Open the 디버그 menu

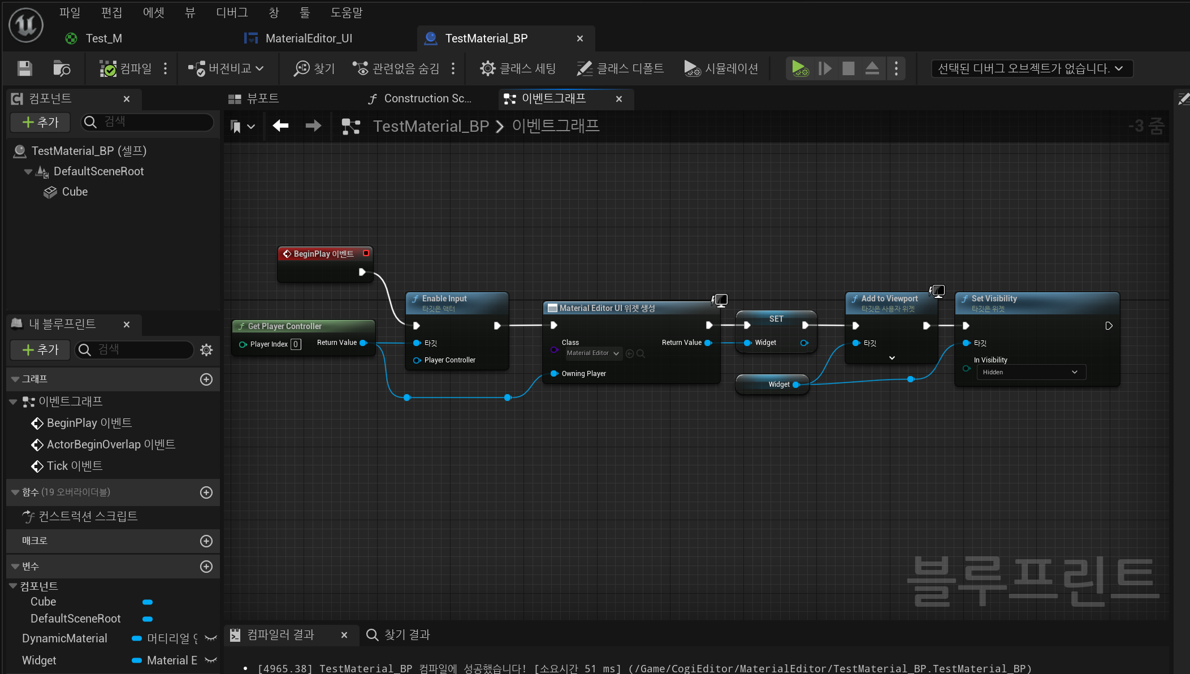232,12
